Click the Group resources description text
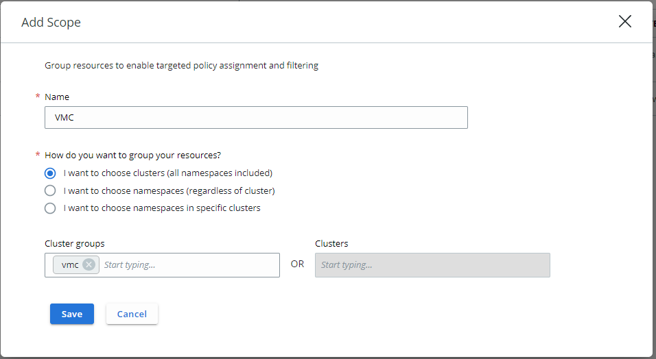This screenshot has width=656, height=359. tap(181, 66)
